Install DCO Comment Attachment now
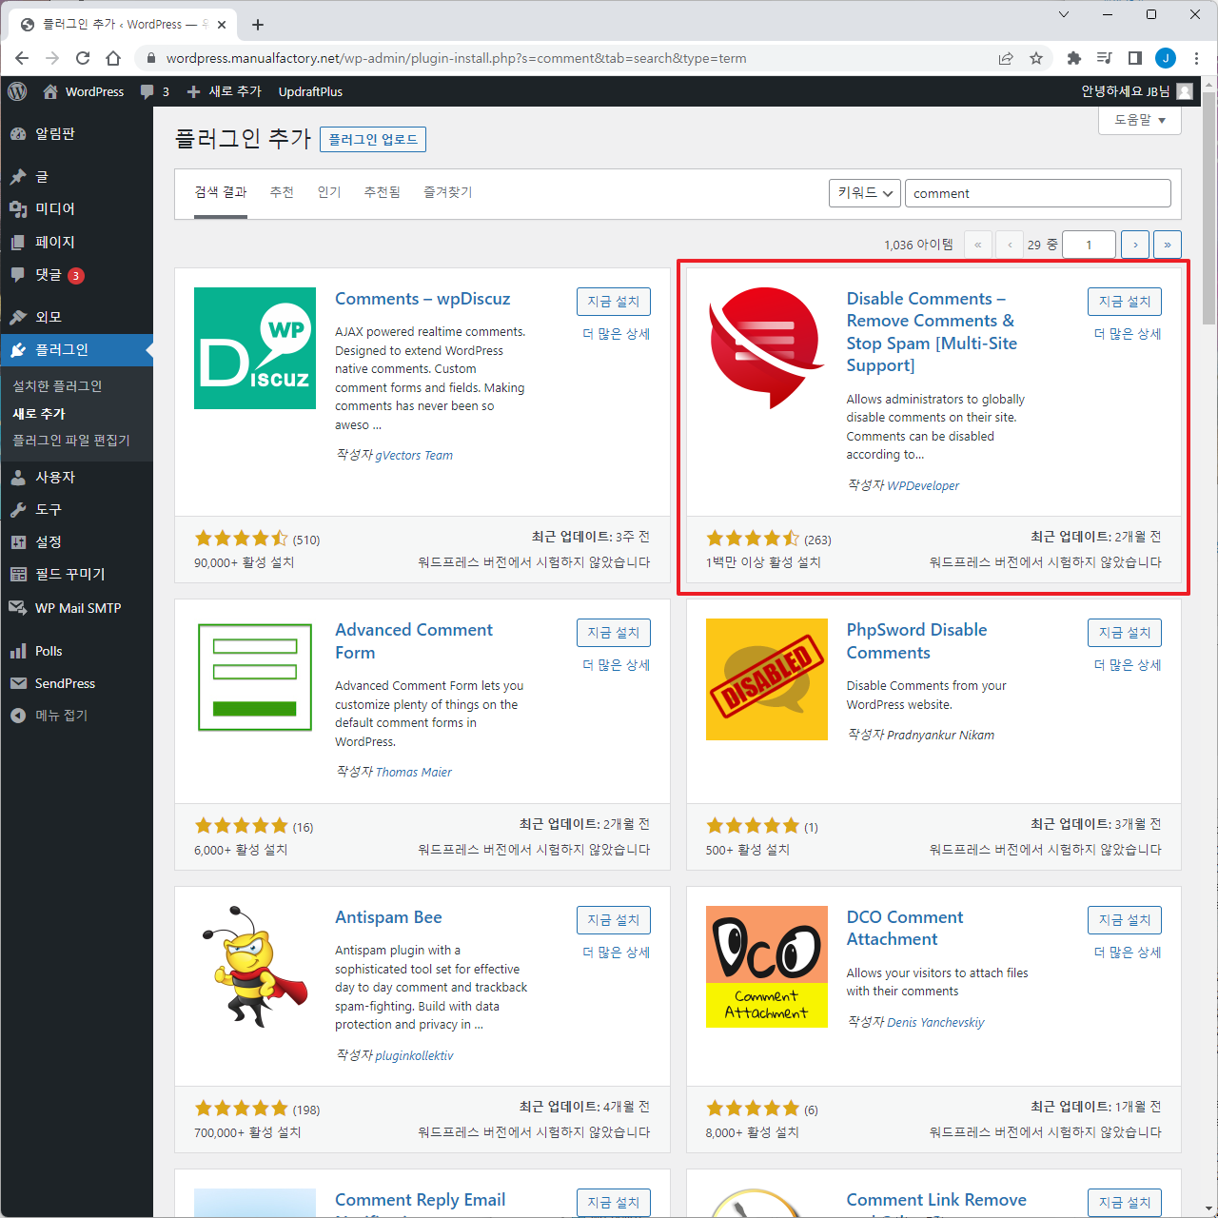The image size is (1218, 1218). coord(1125,920)
